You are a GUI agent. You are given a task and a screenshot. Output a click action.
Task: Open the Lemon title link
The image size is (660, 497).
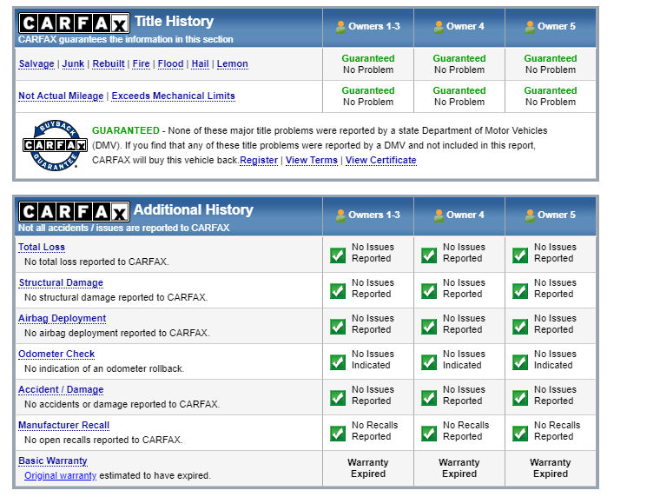[233, 64]
